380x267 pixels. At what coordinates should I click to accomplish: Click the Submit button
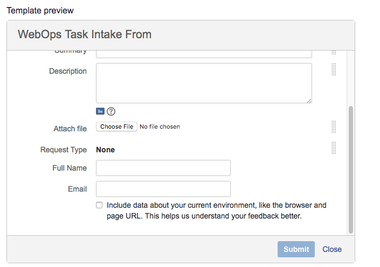pyautogui.click(x=296, y=249)
